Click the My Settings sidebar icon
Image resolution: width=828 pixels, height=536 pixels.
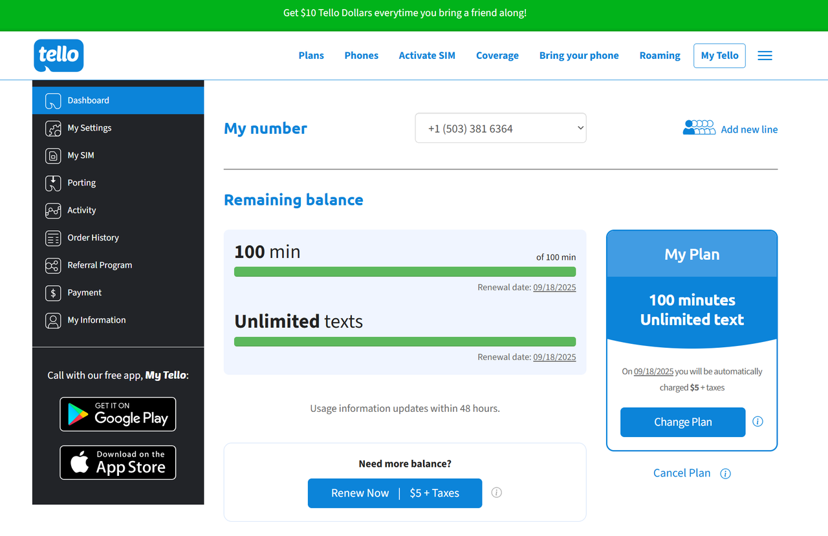pos(53,128)
